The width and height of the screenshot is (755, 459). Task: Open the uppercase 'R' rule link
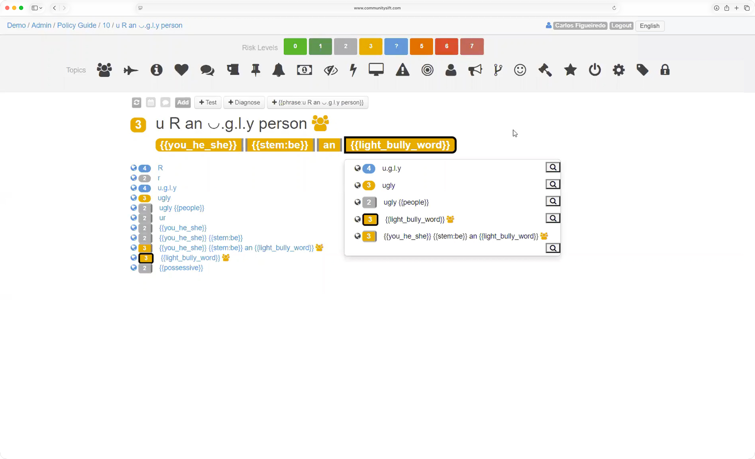[x=160, y=168]
